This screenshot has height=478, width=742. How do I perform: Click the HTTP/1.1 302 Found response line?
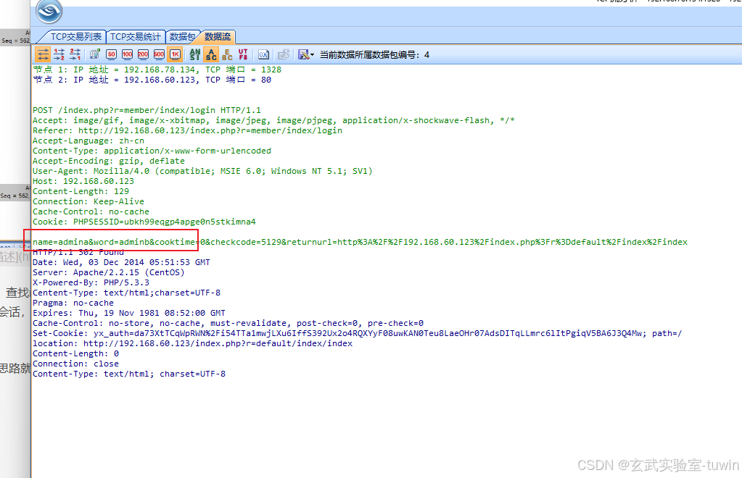coord(78,252)
